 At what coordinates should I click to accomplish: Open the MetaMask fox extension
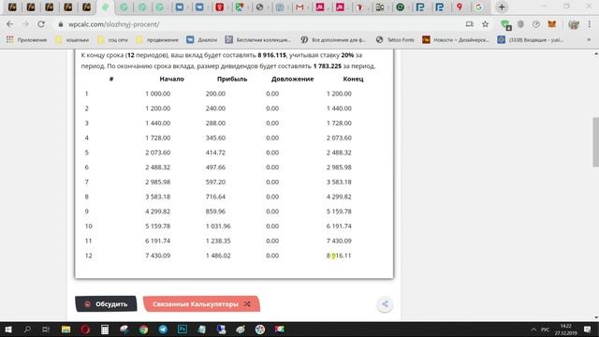[552, 24]
